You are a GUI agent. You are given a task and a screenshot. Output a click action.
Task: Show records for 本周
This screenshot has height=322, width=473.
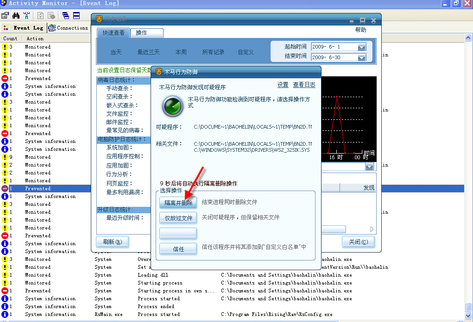181,52
